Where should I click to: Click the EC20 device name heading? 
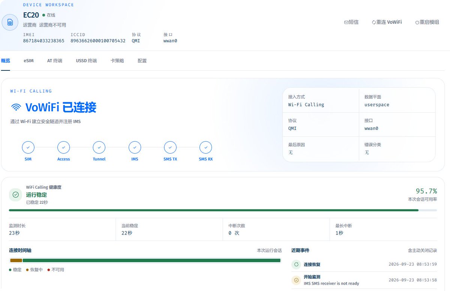pyautogui.click(x=31, y=15)
